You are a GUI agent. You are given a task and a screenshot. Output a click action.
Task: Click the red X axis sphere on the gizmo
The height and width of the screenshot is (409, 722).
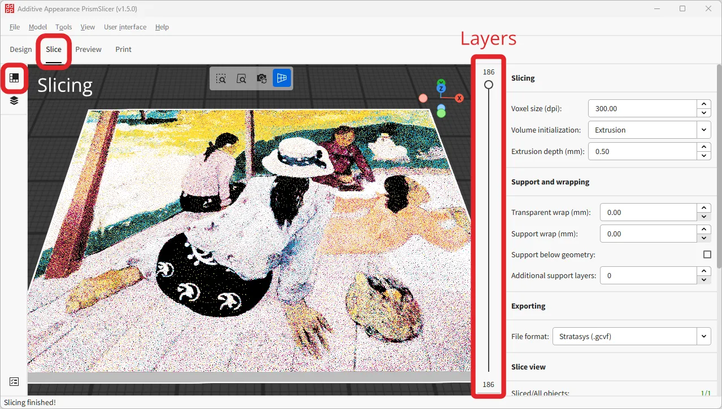click(459, 98)
